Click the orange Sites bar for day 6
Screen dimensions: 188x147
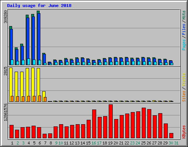pos(40,98)
